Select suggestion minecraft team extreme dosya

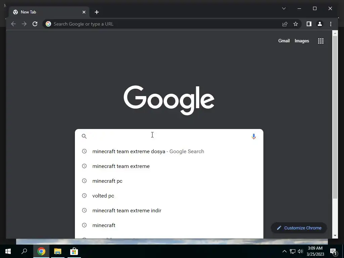coord(169,152)
